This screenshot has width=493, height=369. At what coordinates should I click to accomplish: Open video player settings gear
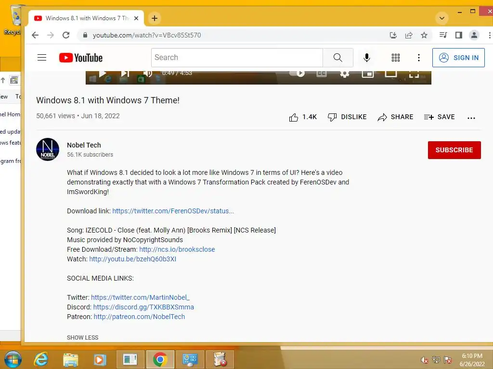[345, 74]
